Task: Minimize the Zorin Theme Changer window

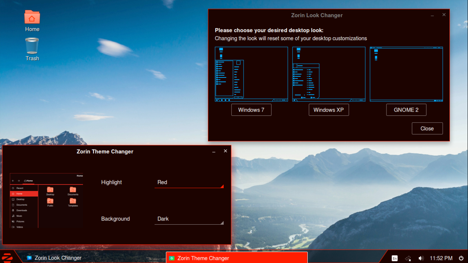Action: (x=214, y=151)
